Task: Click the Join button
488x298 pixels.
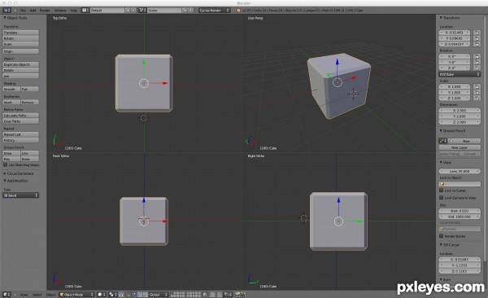Action: tap(21, 76)
